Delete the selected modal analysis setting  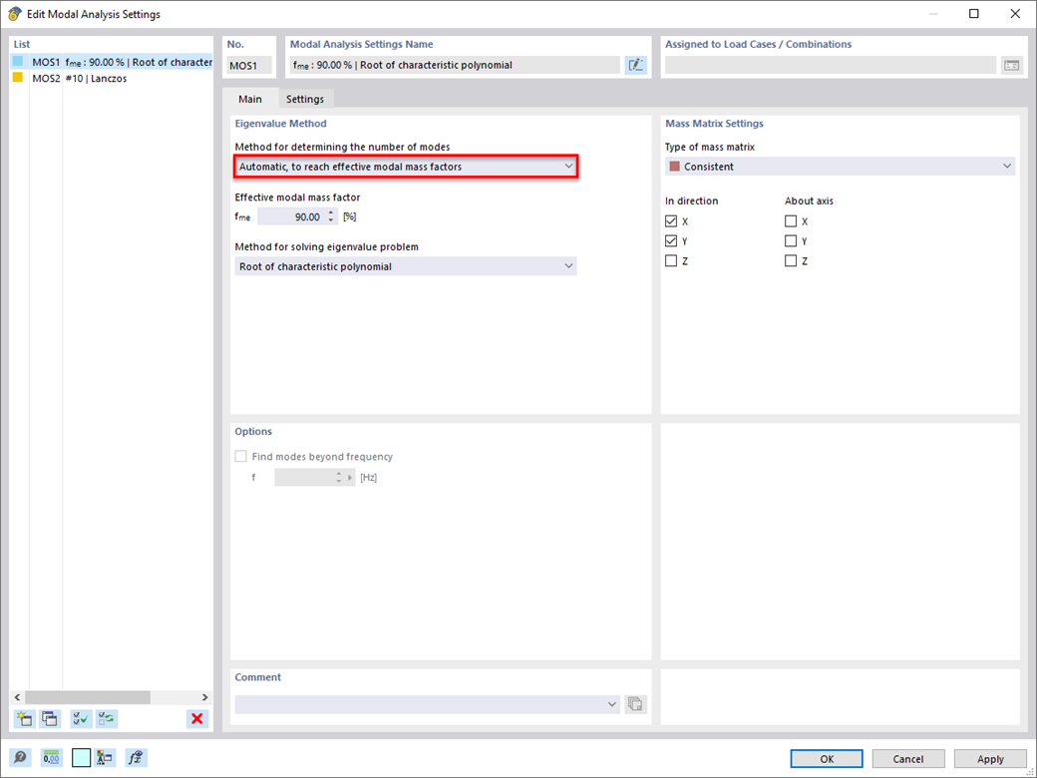[196, 718]
